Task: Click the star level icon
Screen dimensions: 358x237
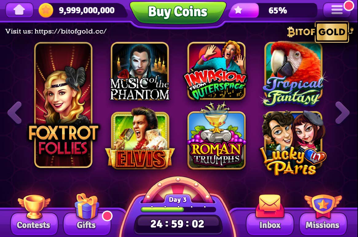Action: pos(238,10)
